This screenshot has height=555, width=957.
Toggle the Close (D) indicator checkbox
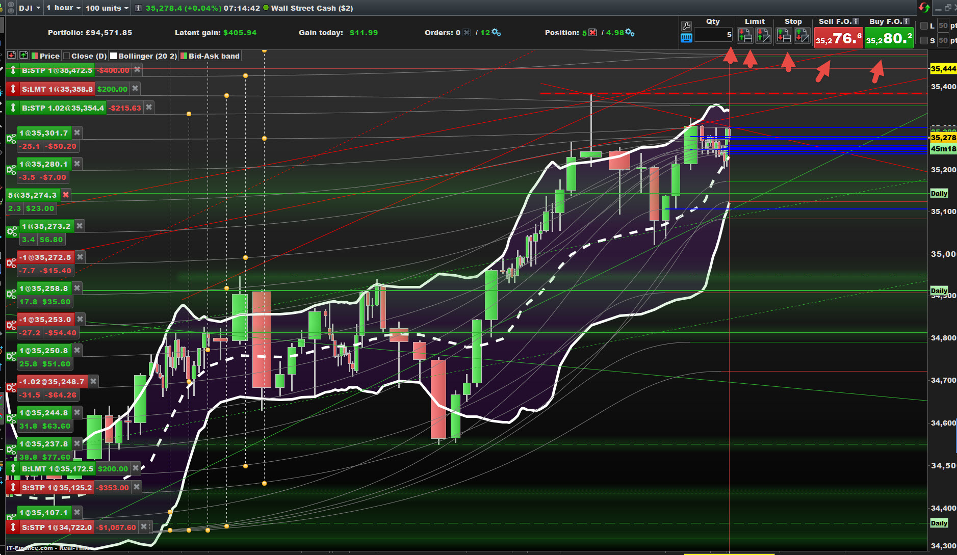[66, 56]
